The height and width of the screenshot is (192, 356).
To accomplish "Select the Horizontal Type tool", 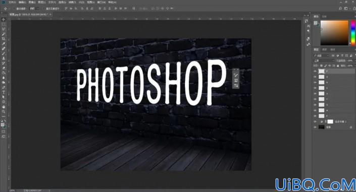I will [x=4, y=92].
